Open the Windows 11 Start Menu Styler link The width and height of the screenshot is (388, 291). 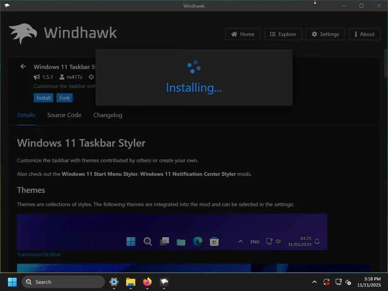(x=100, y=174)
